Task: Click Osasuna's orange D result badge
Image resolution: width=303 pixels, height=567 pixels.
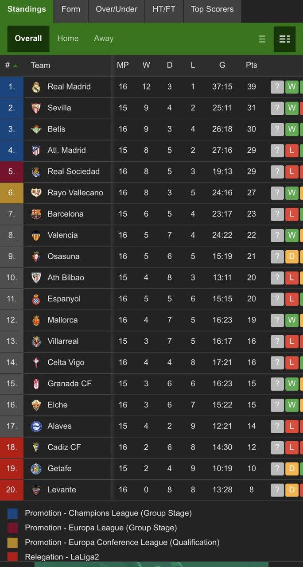Action: pyautogui.click(x=291, y=256)
